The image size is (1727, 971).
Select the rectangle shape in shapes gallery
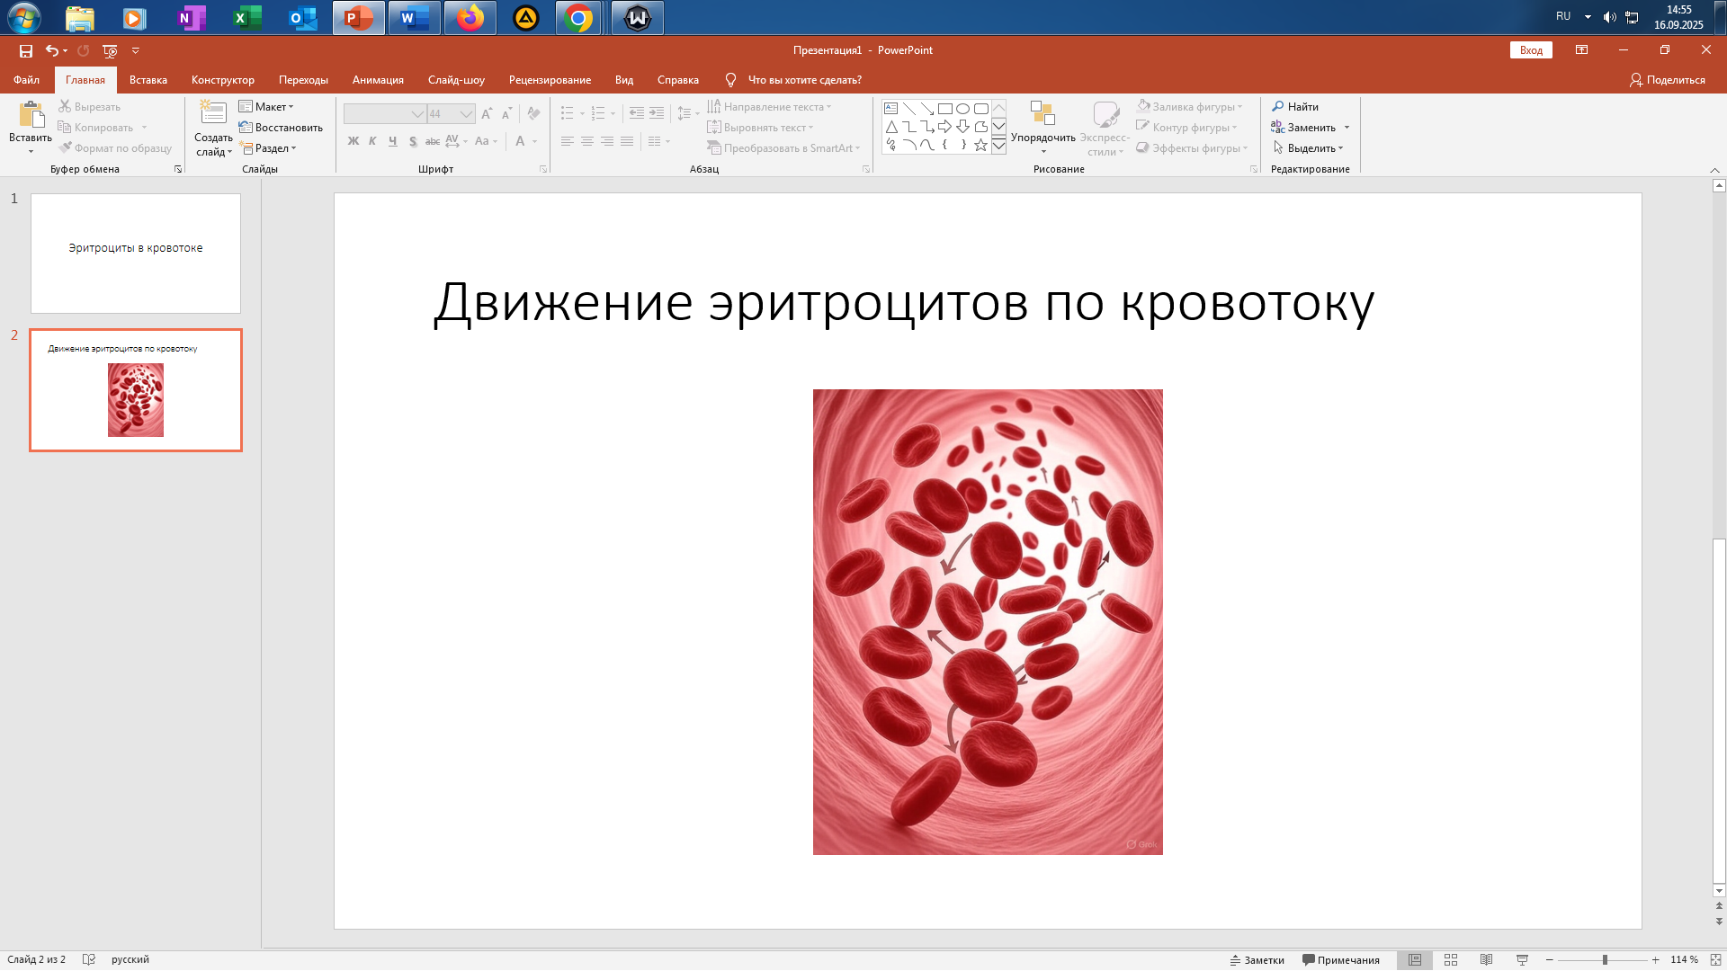click(x=944, y=109)
